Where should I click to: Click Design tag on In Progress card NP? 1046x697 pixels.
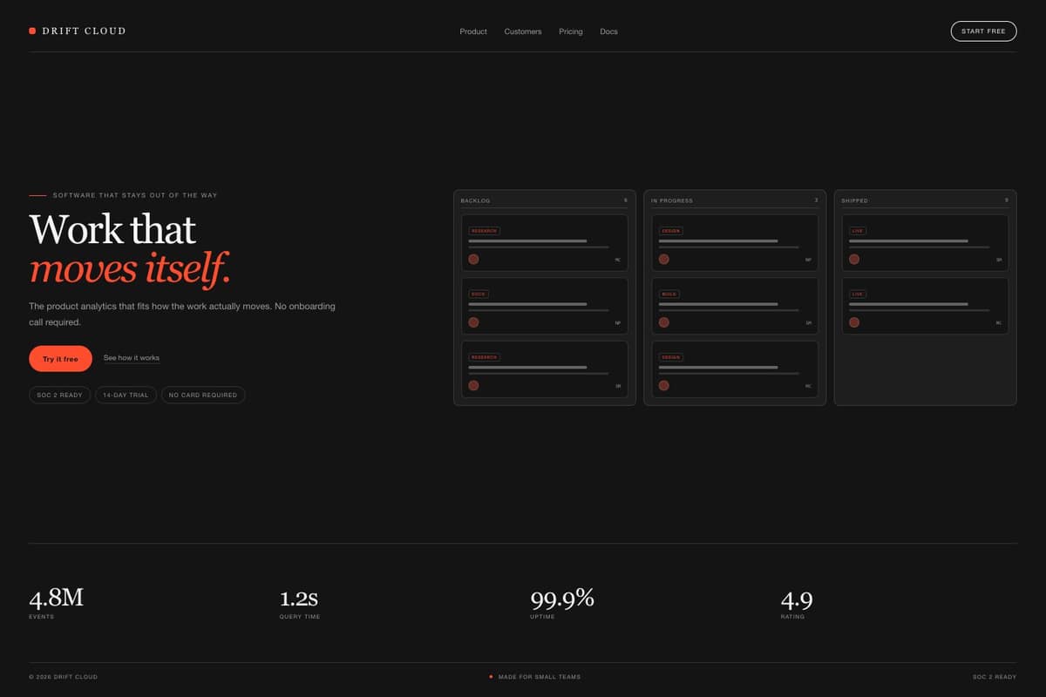coord(671,231)
